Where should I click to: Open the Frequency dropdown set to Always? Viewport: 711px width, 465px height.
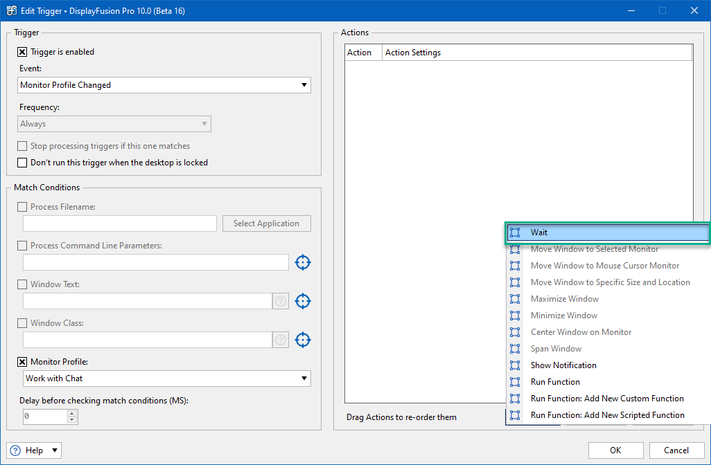[x=114, y=124]
